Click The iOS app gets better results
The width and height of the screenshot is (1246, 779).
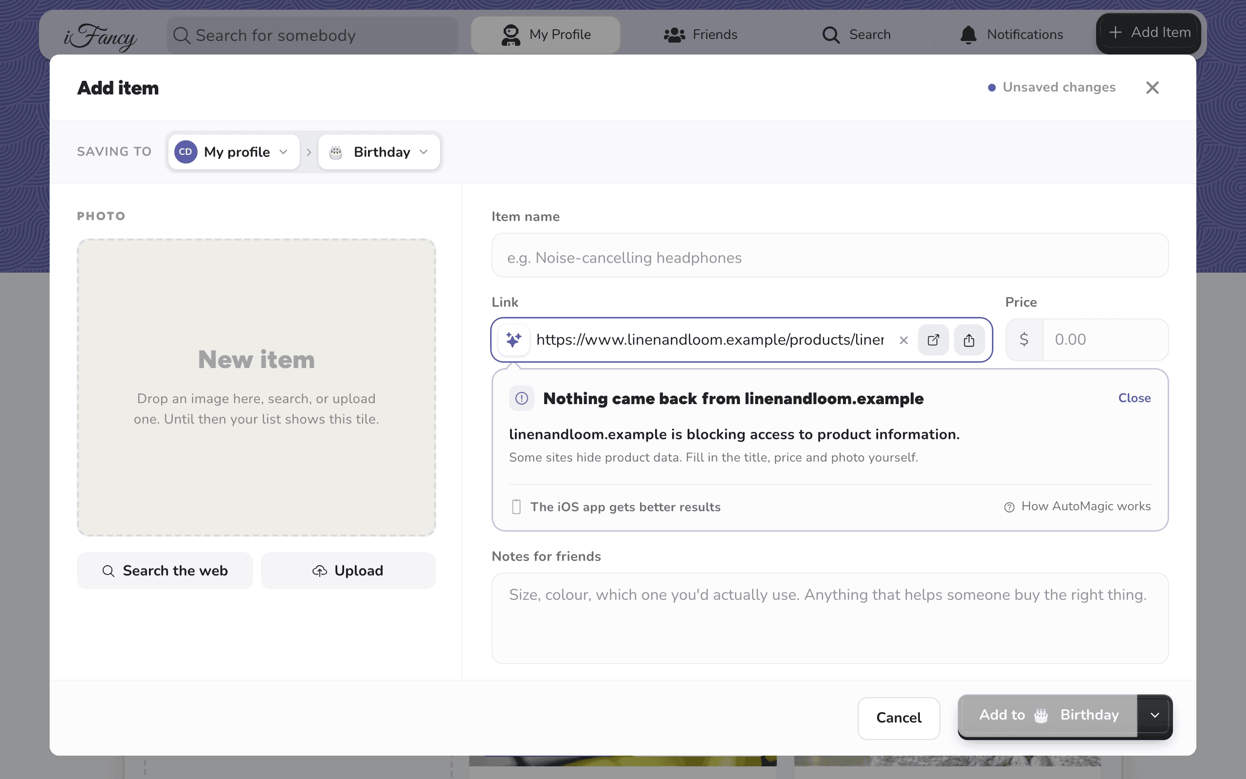coord(625,507)
